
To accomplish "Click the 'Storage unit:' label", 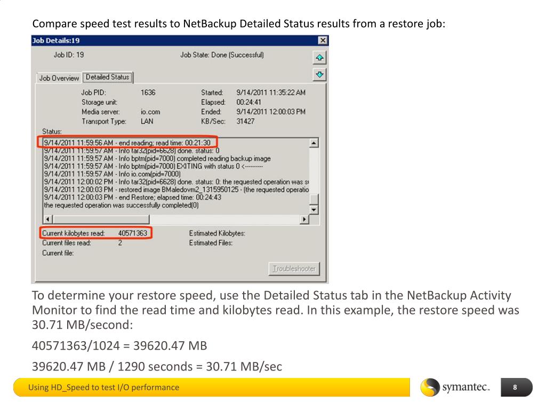I will pos(99,102).
